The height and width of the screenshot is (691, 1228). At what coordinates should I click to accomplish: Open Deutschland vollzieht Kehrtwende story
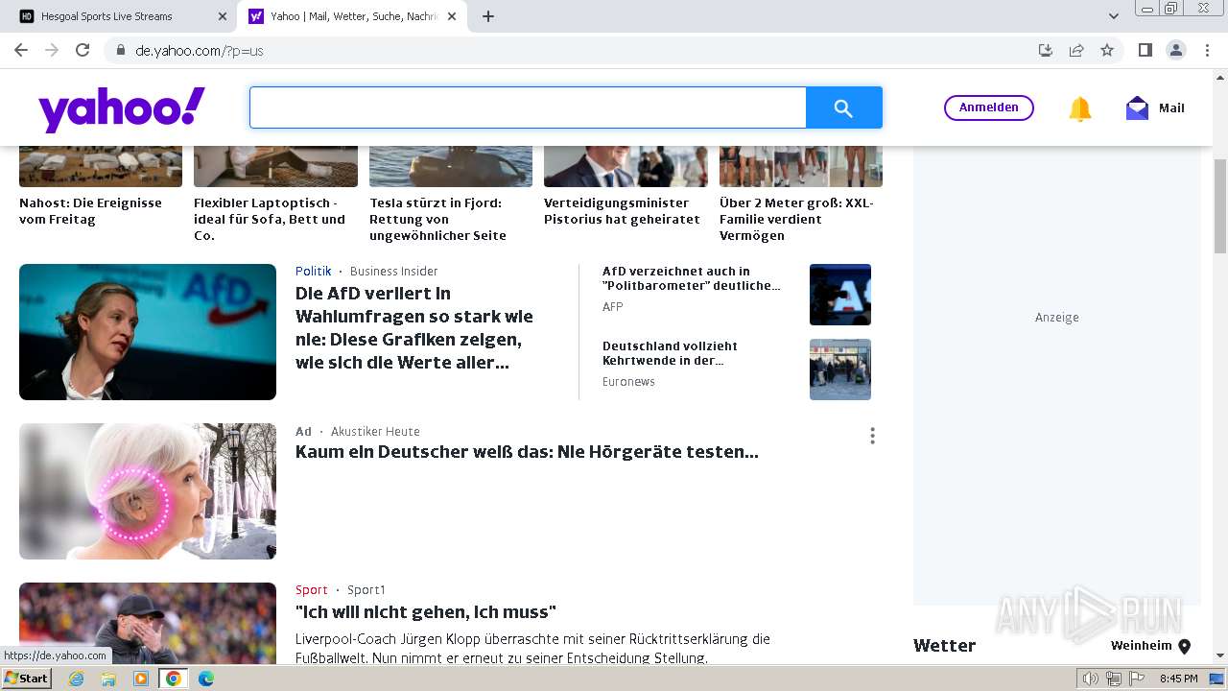pos(670,353)
